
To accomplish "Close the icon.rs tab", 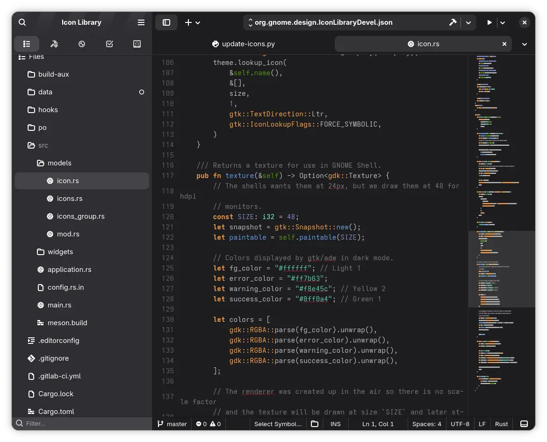I will click(x=504, y=43).
